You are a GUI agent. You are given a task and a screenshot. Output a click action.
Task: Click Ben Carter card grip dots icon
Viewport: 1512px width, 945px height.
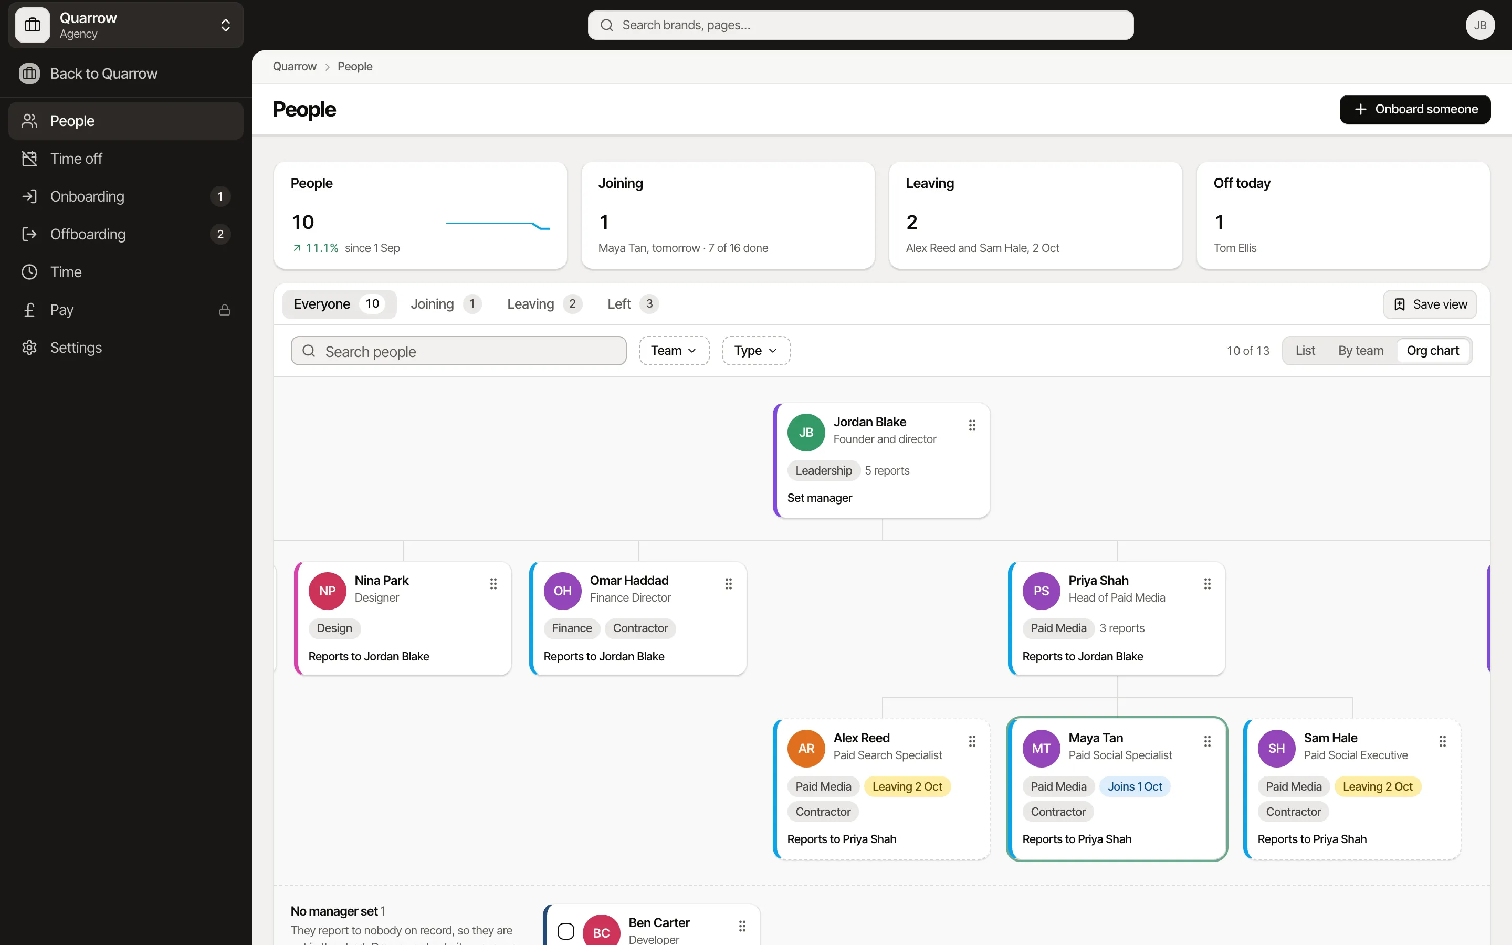pos(742,926)
